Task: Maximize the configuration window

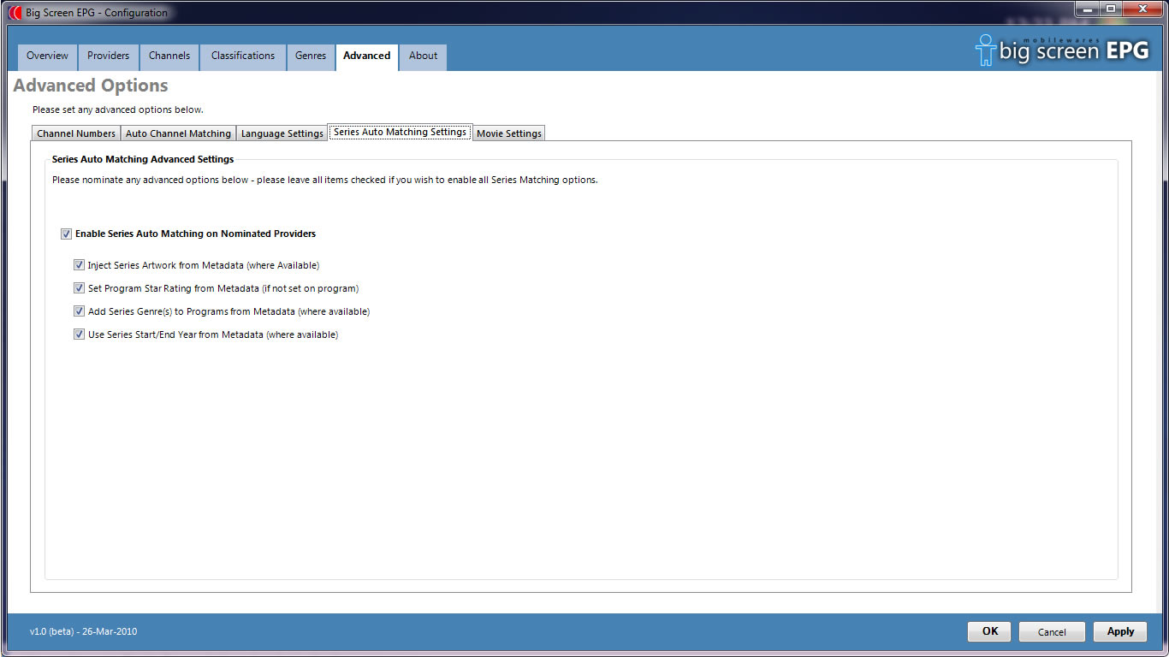Action: pos(1110,9)
